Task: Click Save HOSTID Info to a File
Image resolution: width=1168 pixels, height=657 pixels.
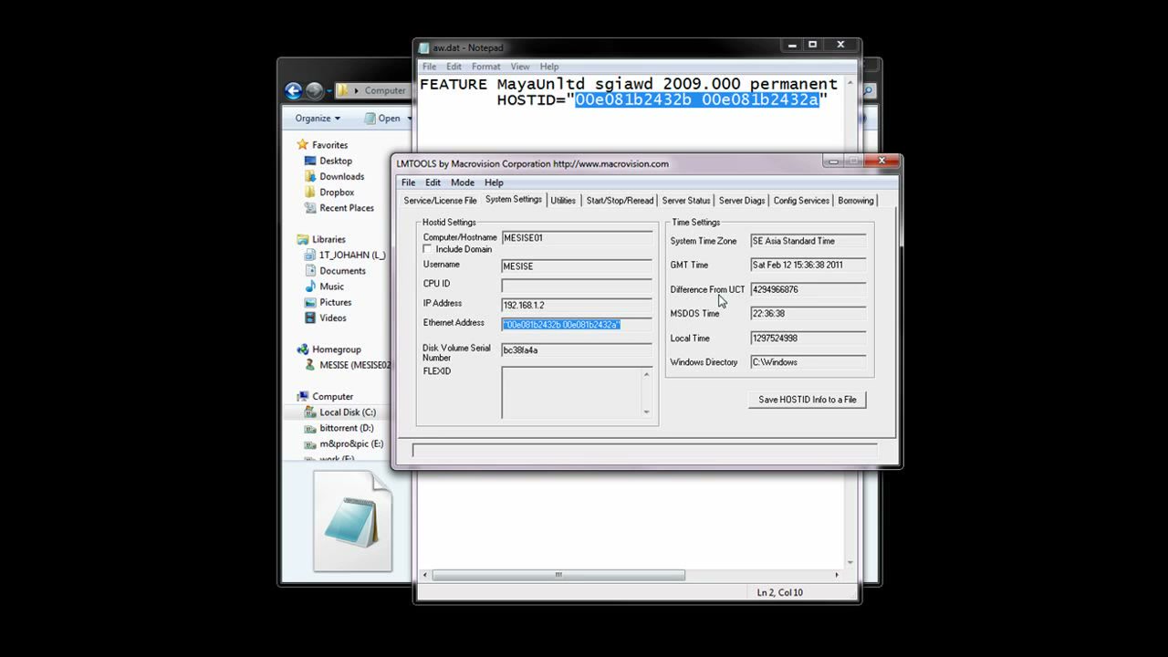Action: pyautogui.click(x=808, y=400)
